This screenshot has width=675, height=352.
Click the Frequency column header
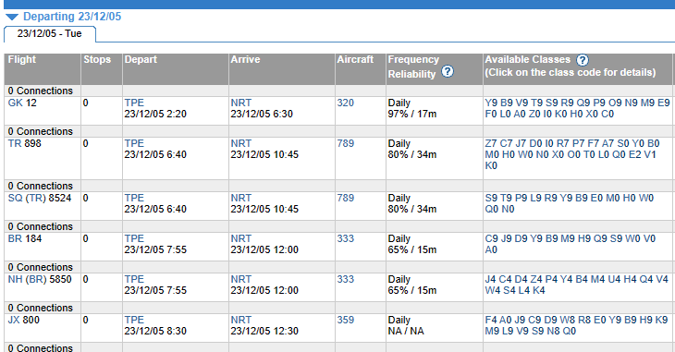click(413, 59)
